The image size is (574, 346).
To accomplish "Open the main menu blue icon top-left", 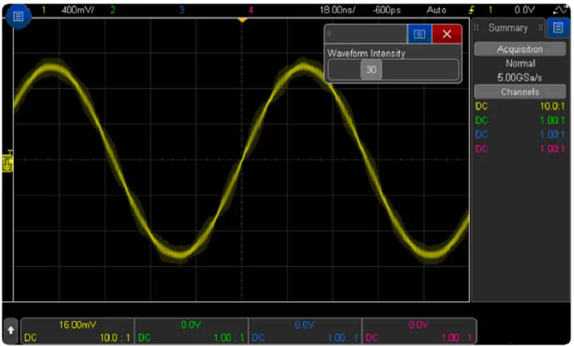I will click(18, 16).
